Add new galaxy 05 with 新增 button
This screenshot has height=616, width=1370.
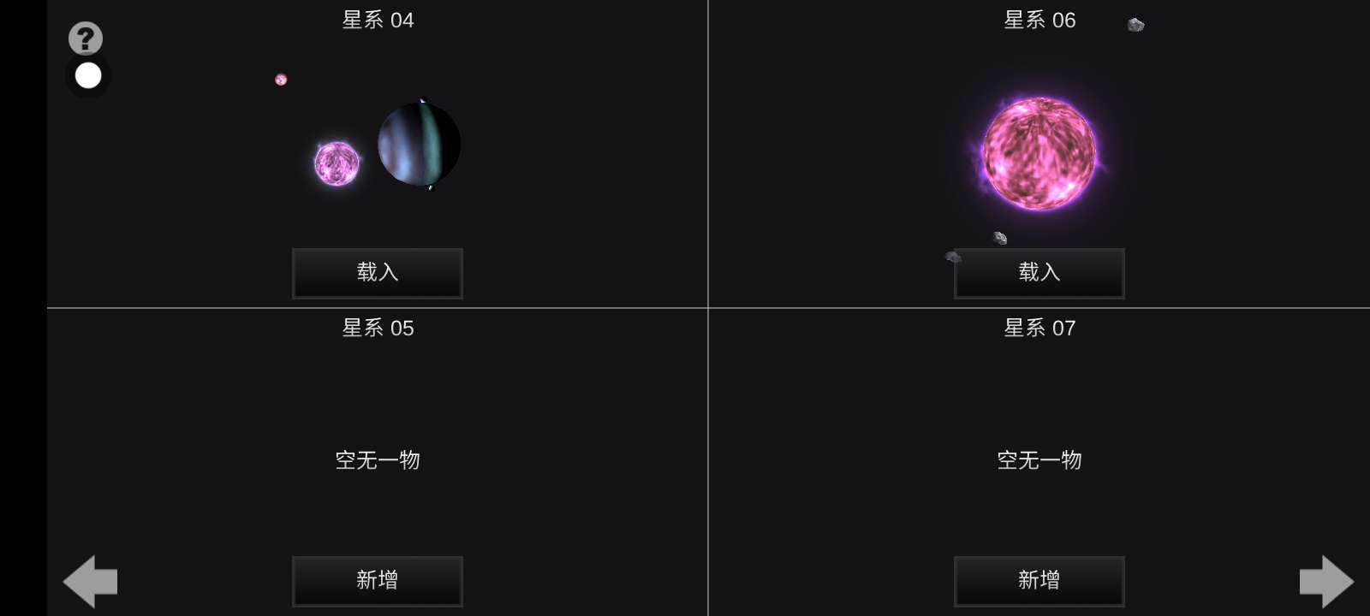(378, 581)
